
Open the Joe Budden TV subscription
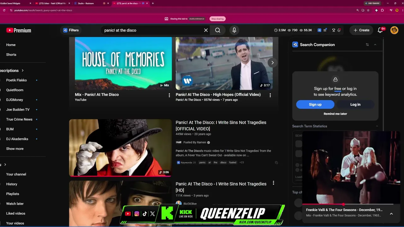pos(18,110)
